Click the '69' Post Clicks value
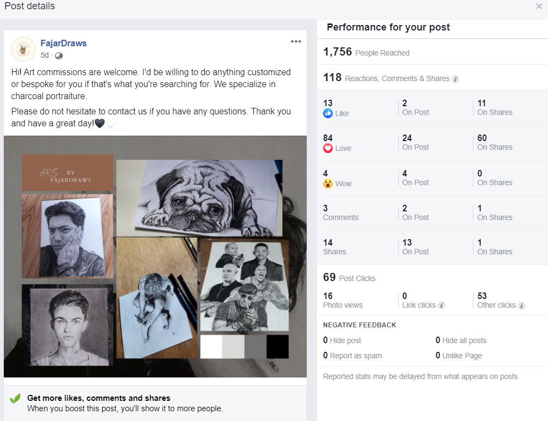This screenshot has width=548, height=421. [x=329, y=277]
